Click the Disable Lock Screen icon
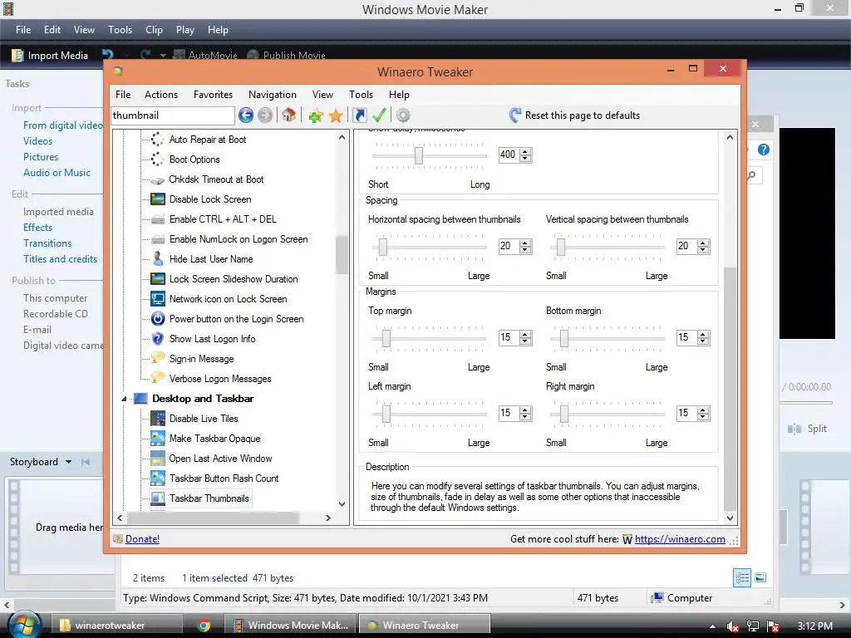 point(158,199)
